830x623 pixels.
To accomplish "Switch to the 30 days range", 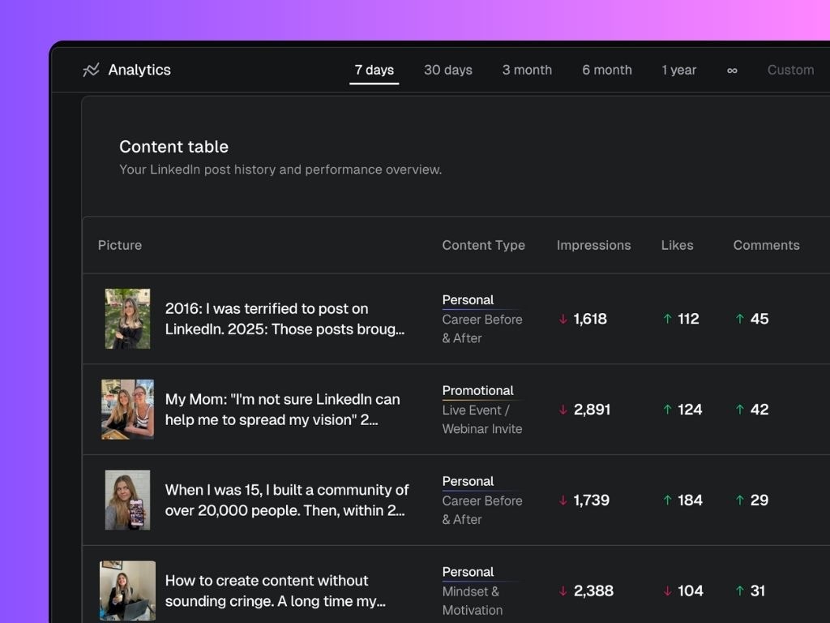I will [x=447, y=70].
